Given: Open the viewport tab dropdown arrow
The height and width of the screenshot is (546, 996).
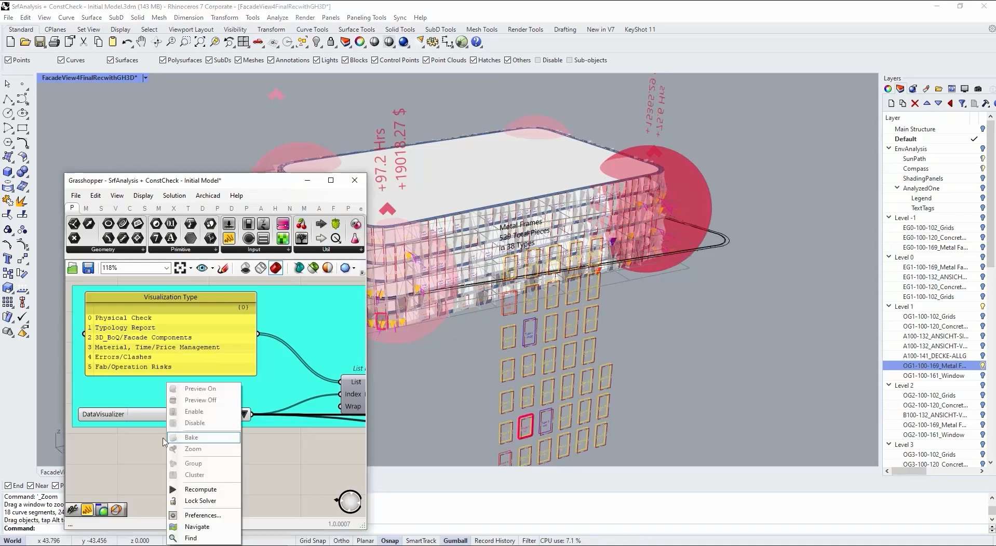Looking at the screenshot, I should pos(145,78).
